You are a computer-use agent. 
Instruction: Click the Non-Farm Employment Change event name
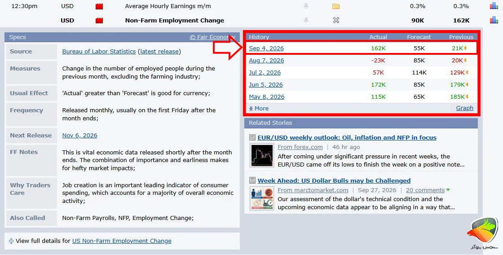[x=175, y=20]
